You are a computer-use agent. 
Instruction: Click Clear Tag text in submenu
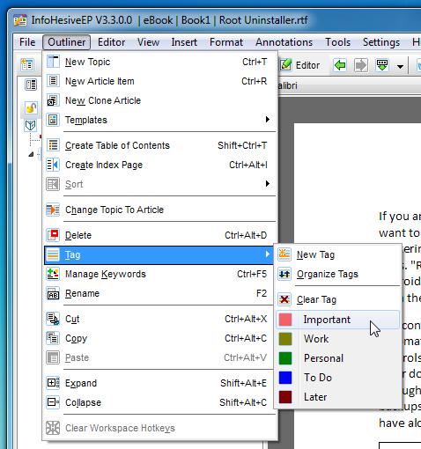(316, 299)
